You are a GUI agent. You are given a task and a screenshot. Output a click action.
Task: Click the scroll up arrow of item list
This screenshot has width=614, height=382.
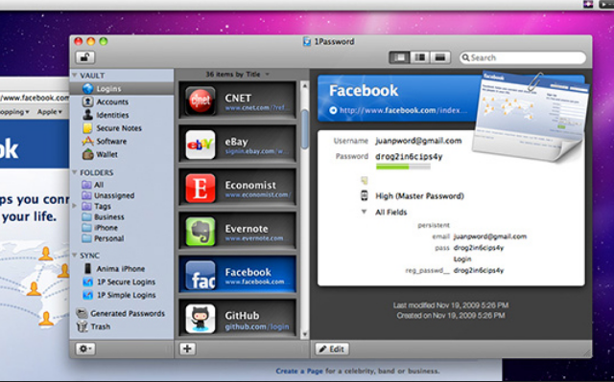(304, 84)
